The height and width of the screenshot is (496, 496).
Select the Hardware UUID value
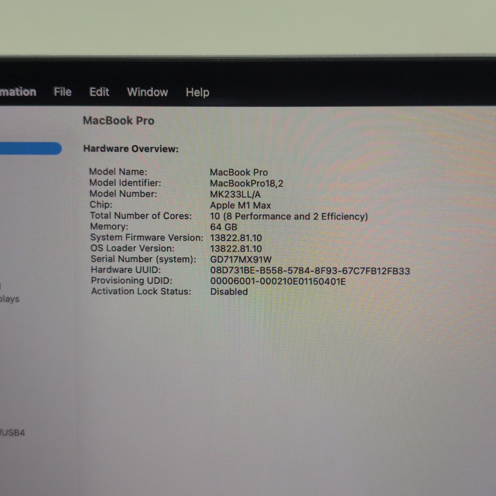click(x=310, y=270)
